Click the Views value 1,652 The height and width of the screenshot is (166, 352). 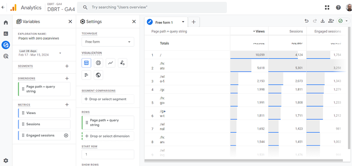pos(261,129)
